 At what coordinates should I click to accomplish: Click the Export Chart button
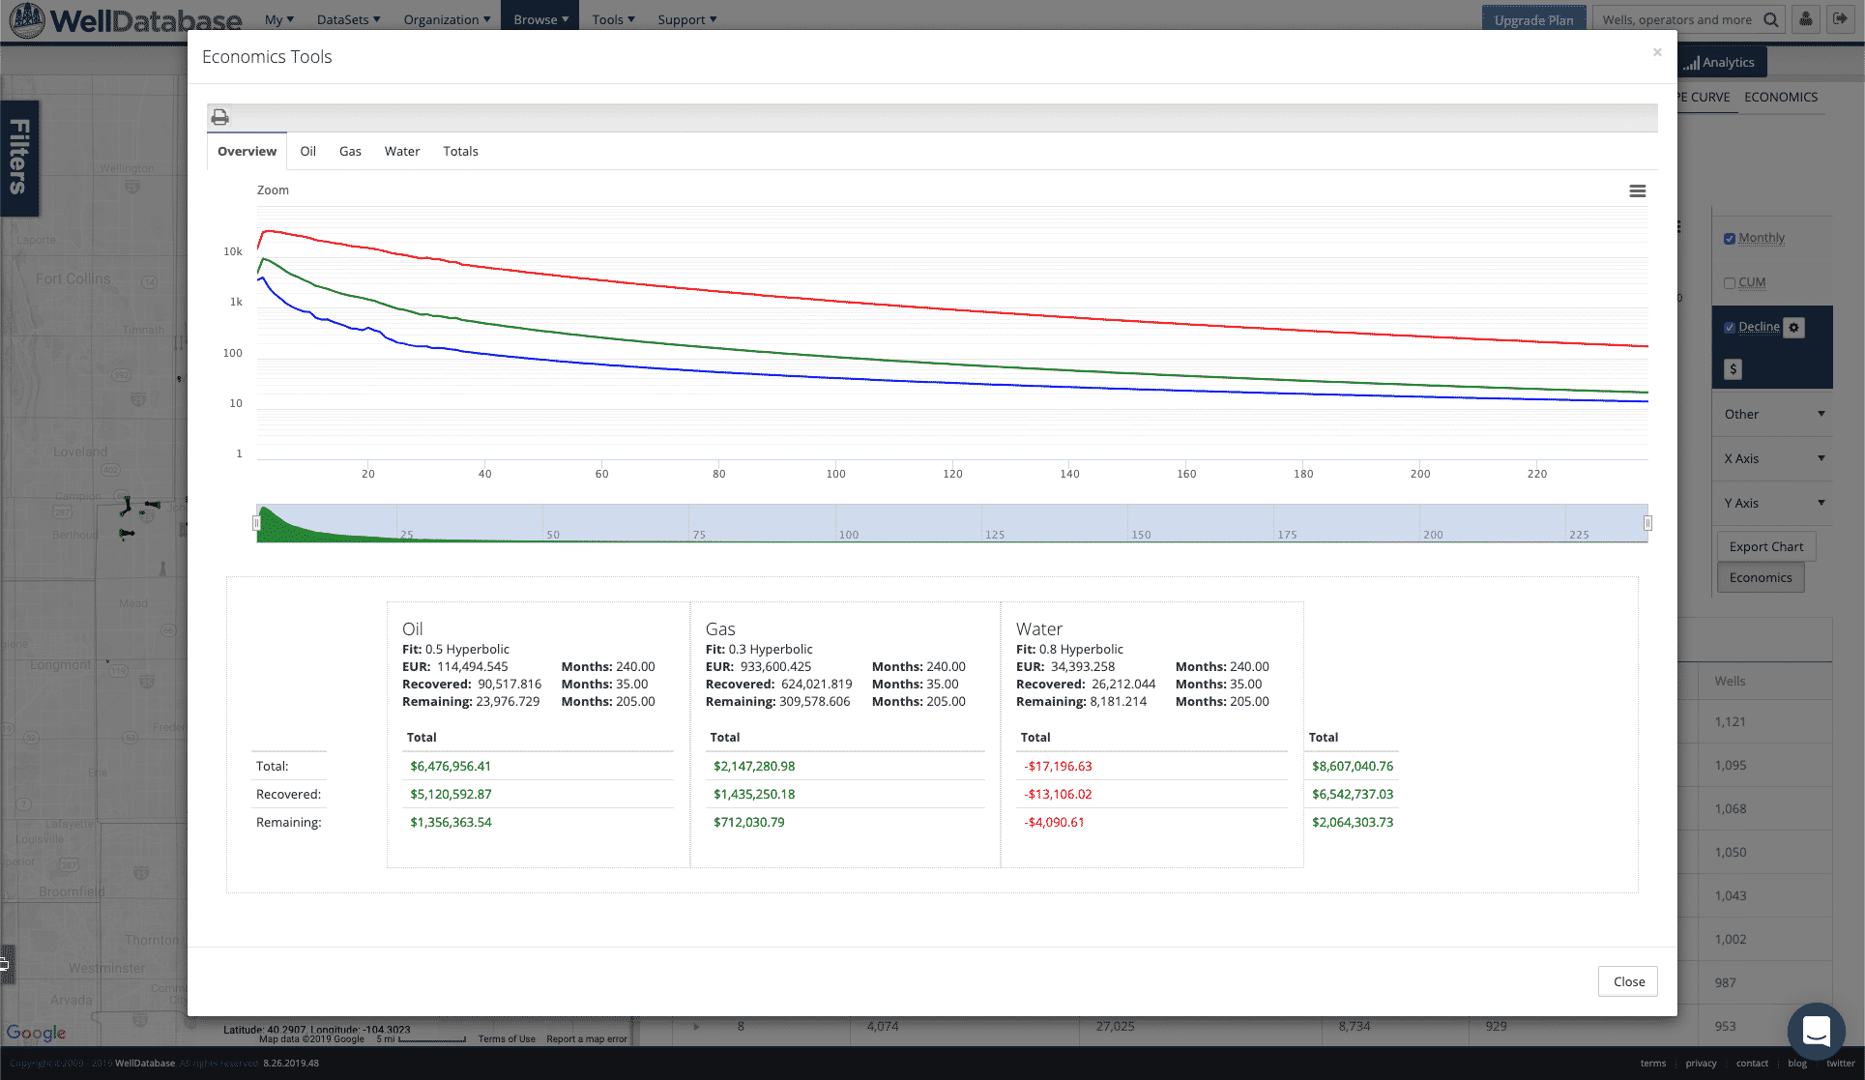(1765, 546)
